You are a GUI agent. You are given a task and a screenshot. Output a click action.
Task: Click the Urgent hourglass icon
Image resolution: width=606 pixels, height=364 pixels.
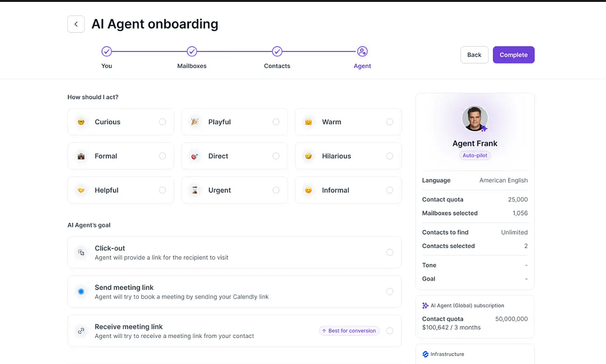tap(195, 190)
